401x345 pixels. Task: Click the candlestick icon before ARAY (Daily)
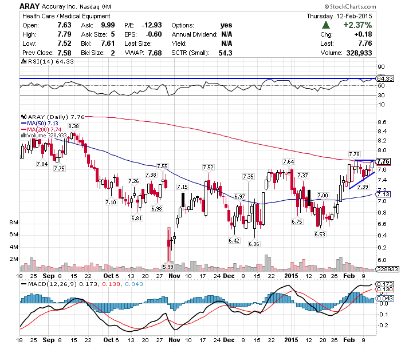tap(24, 117)
